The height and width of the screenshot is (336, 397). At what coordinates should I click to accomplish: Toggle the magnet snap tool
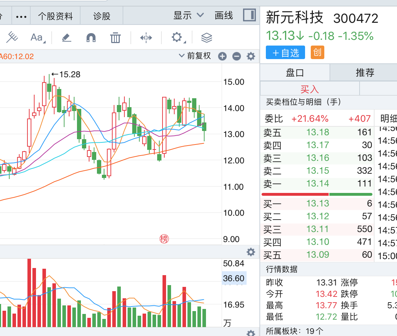tap(91, 37)
